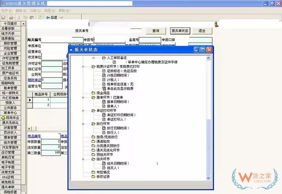Click the 保金保函 folder icon
The height and width of the screenshot is (194, 282).
point(93,93)
